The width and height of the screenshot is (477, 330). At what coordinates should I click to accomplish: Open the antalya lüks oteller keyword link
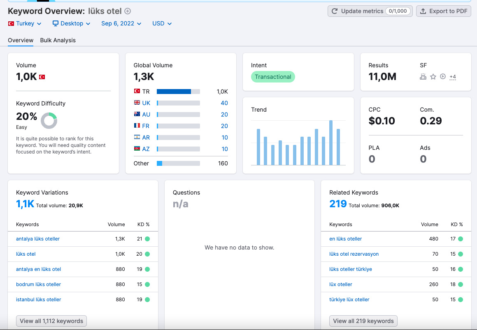tap(38, 239)
